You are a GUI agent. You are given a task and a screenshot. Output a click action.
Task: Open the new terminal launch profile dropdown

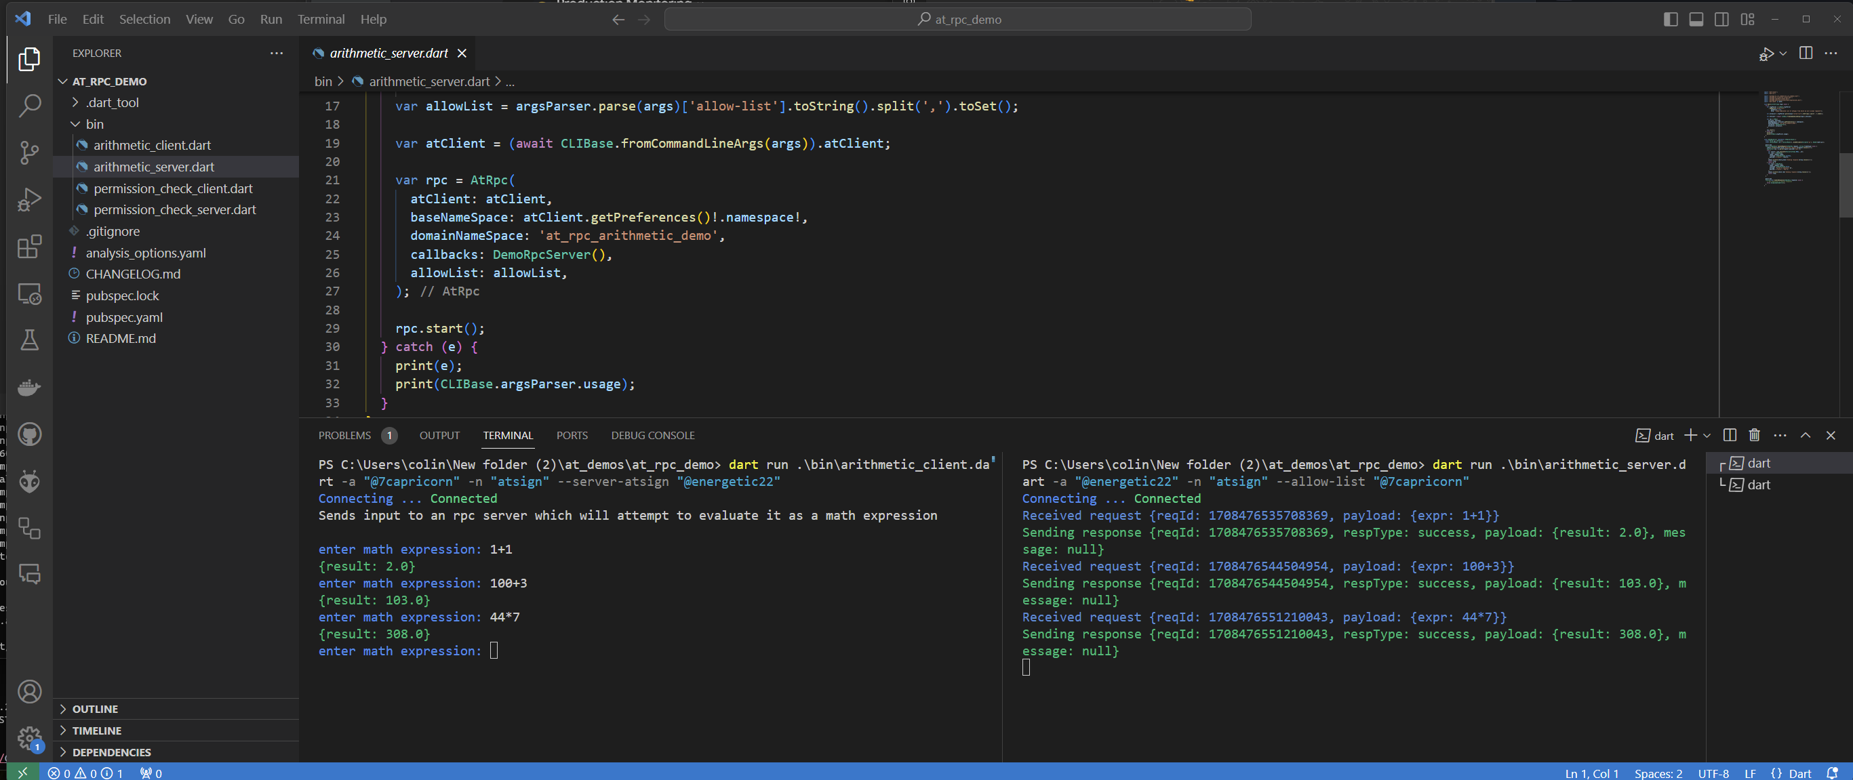point(1707,436)
